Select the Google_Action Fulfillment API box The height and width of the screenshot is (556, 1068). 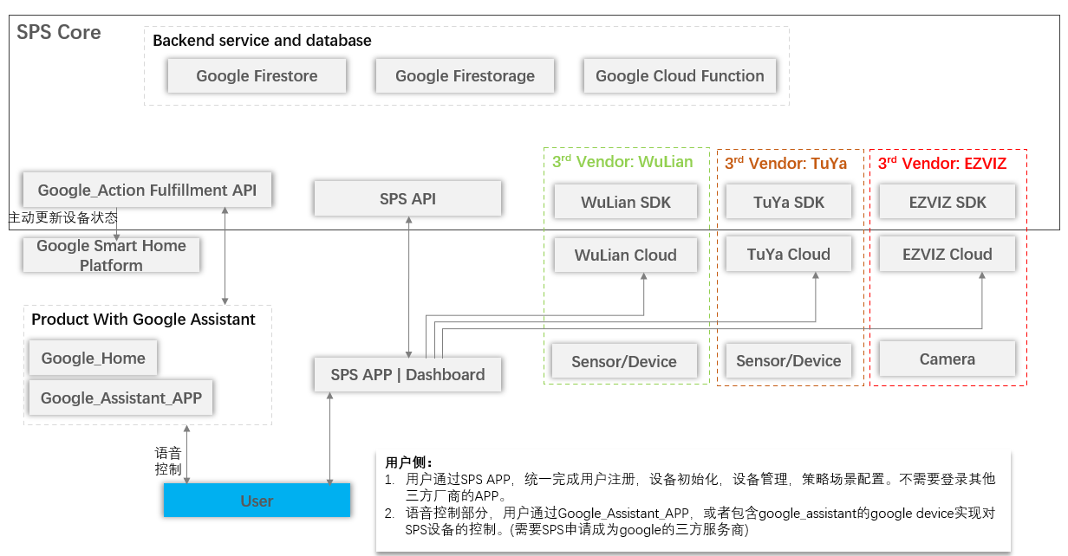coord(147,190)
